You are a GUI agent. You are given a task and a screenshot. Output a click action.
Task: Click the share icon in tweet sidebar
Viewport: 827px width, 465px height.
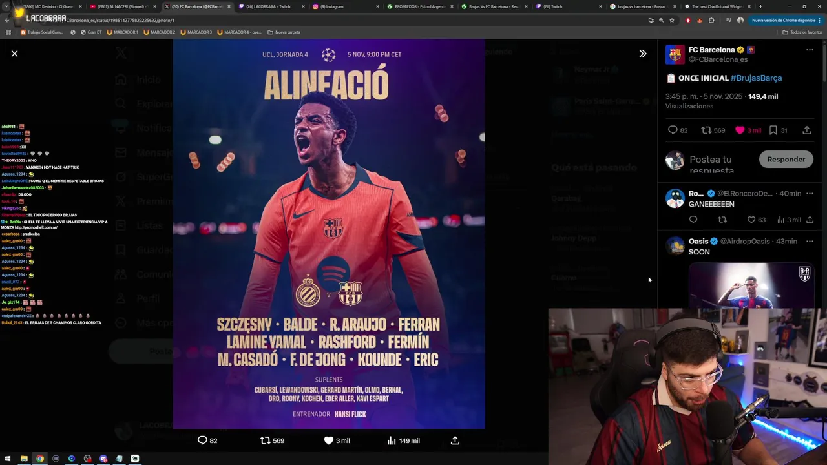tap(806, 130)
